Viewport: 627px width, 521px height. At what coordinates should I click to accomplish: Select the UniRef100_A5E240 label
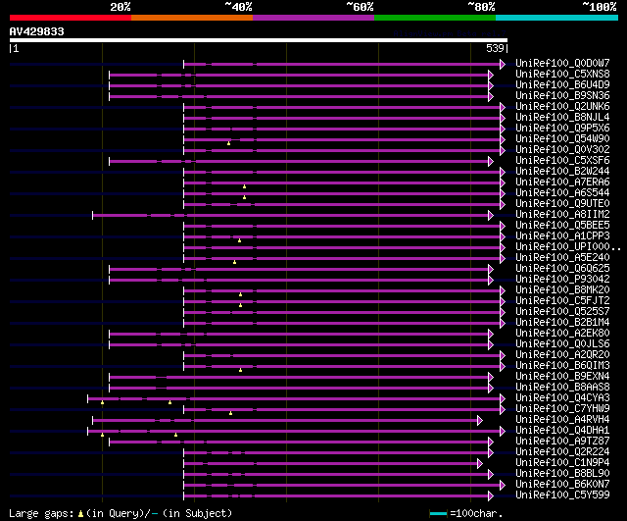tap(562, 258)
